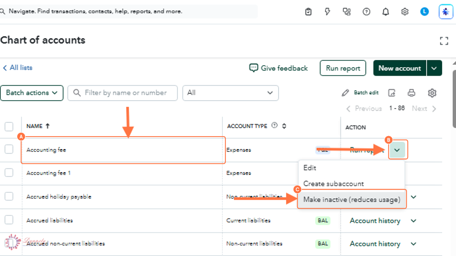The height and width of the screenshot is (256, 456).
Task: Tick the checkbox for Accrued liabilities
Action: 9,220
